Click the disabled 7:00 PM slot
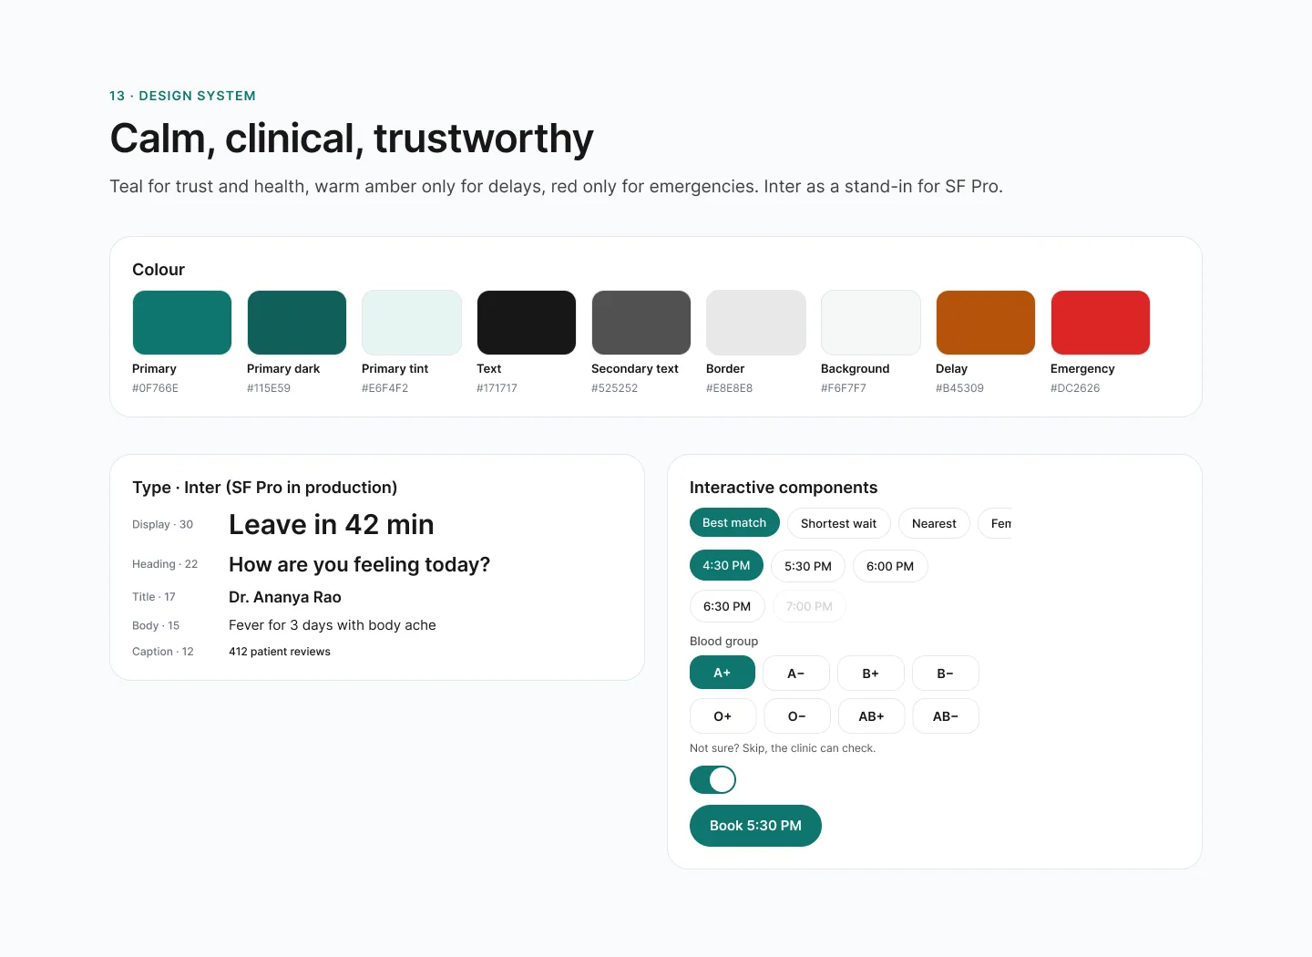The width and height of the screenshot is (1312, 957). click(x=809, y=606)
